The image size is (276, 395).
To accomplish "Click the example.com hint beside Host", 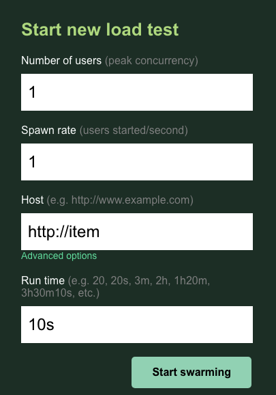I will [x=120, y=200].
